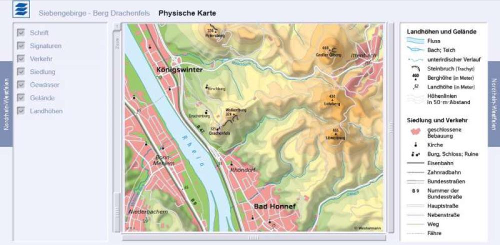Click the Steinbruch quarry legend symbol
Screen dimensions: 500x245
click(415, 68)
